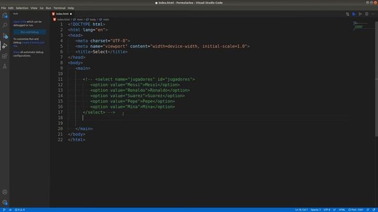Click the DOCTYPE html text on line 1

click(87, 24)
